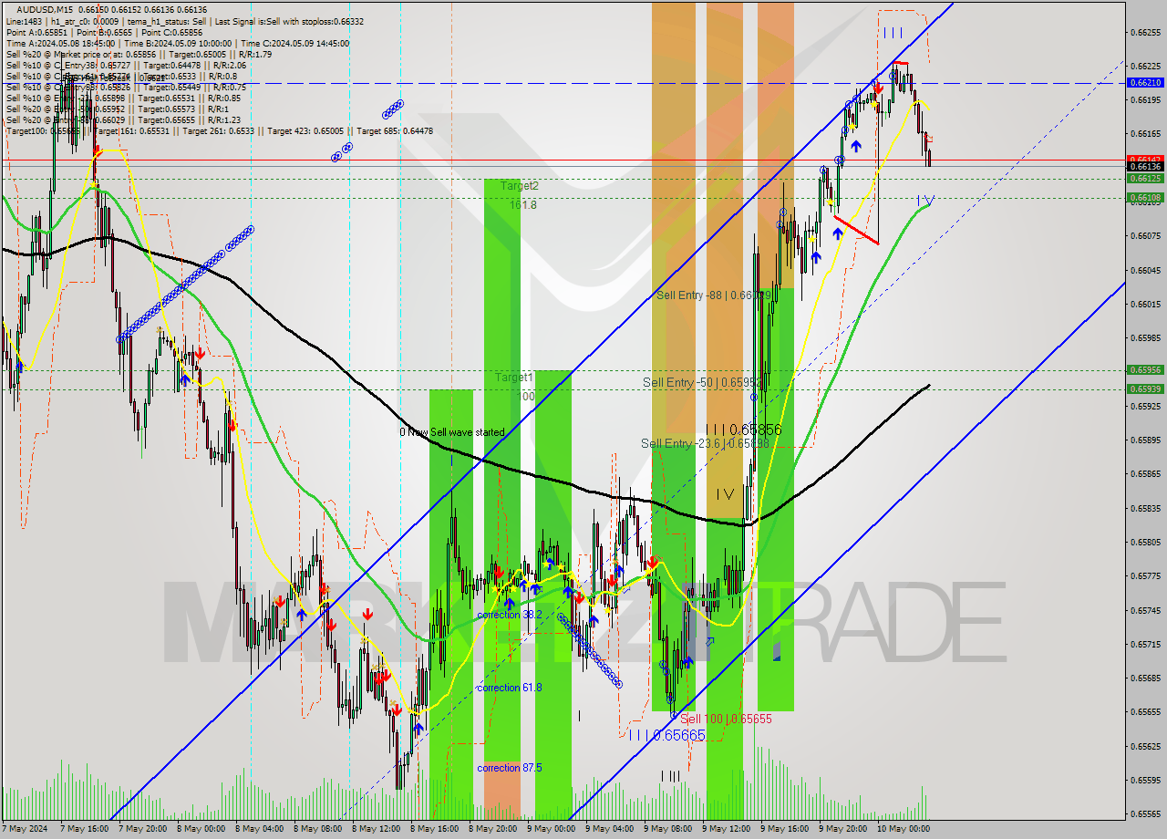Click the 0.65835 price axis value

[x=1145, y=509]
